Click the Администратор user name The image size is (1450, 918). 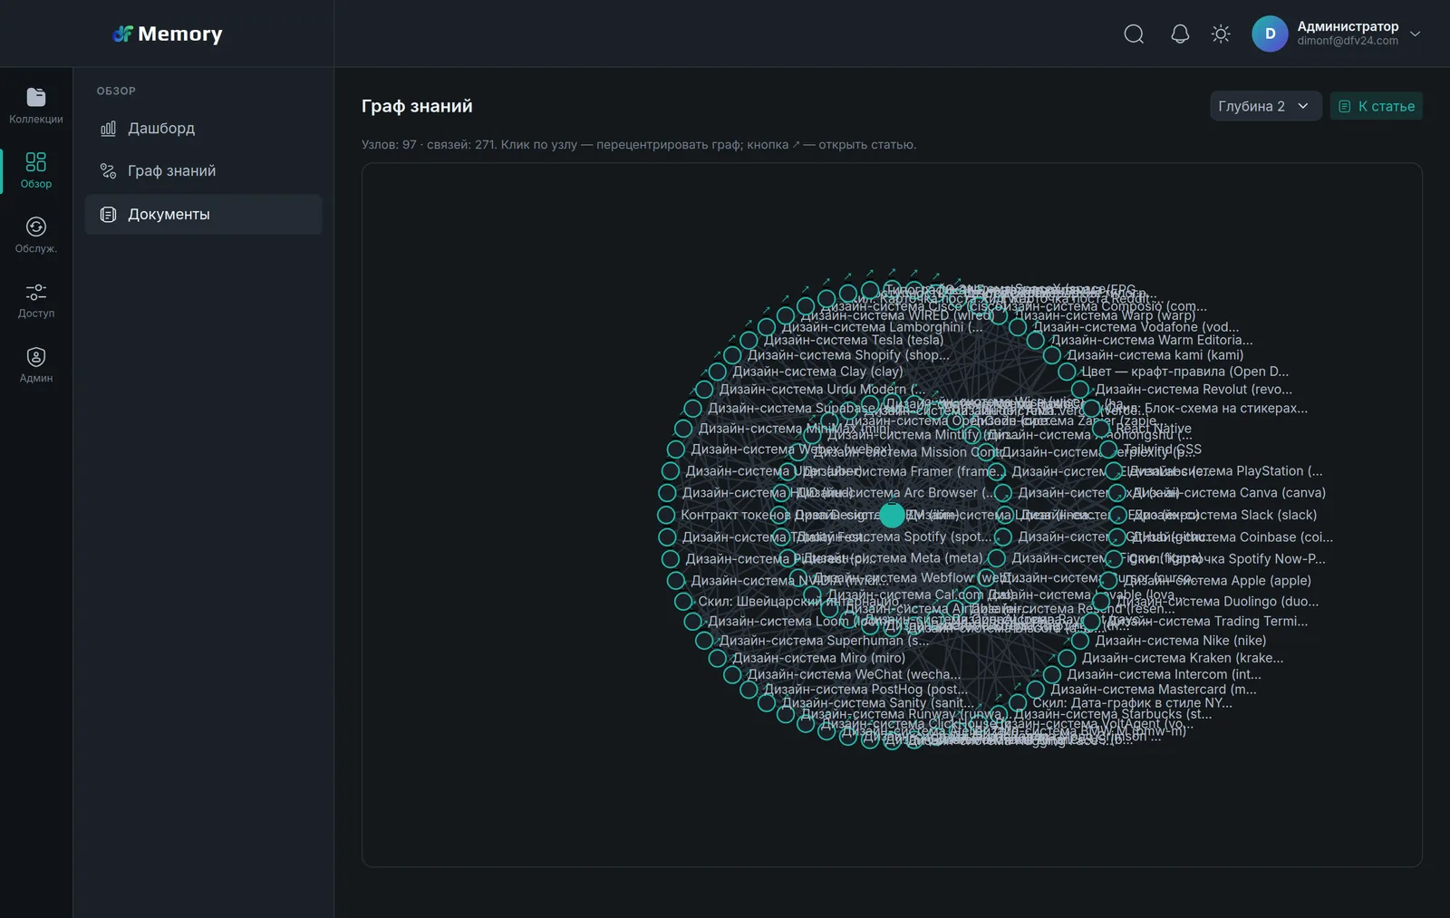(x=1348, y=26)
